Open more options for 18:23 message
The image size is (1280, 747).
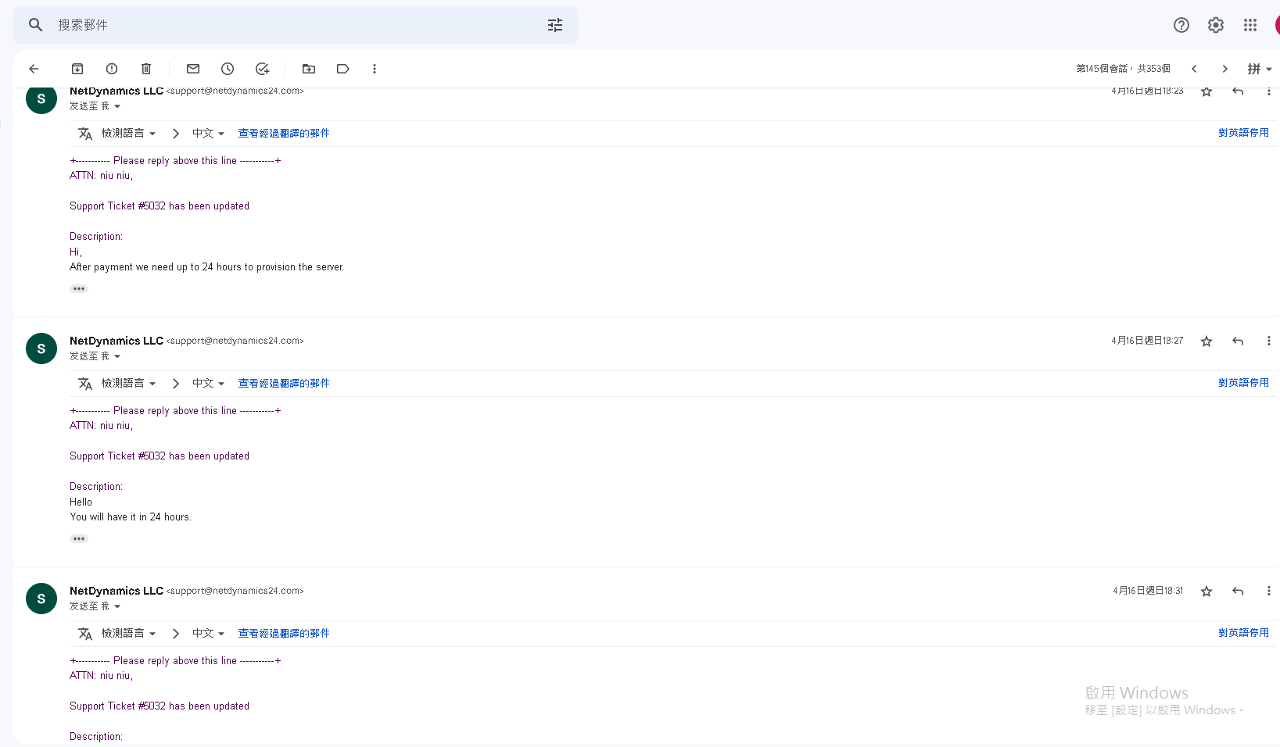tap(1268, 91)
